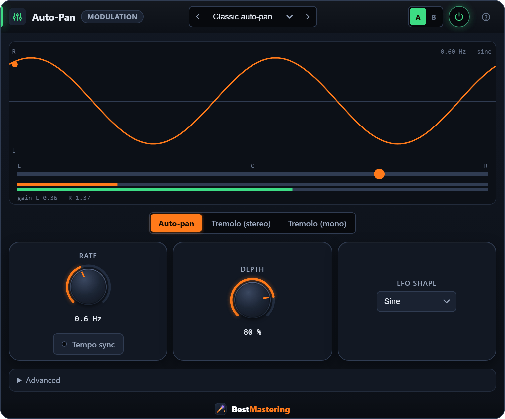Go to the next preset arrow
The width and height of the screenshot is (505, 419).
[308, 17]
